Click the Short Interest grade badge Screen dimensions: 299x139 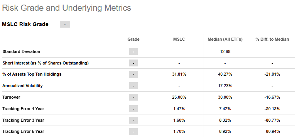(x=133, y=63)
